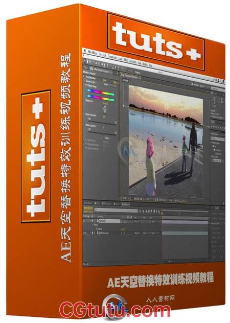Viewport: 230px width, 323px height.
Task: Select the Selection tool in the toolbar
Action: coord(84,61)
